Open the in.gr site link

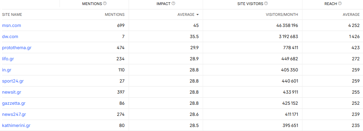pyautogui.click(x=7, y=70)
